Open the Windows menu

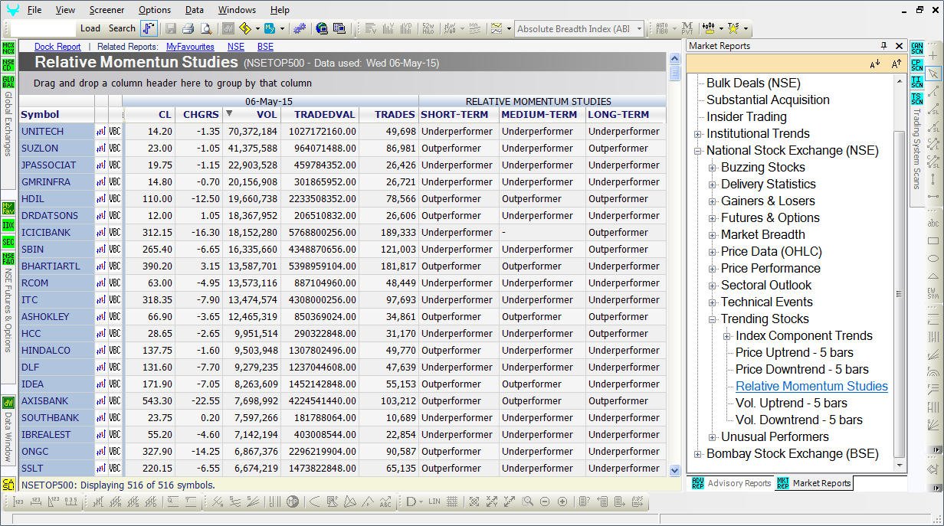pyautogui.click(x=237, y=10)
